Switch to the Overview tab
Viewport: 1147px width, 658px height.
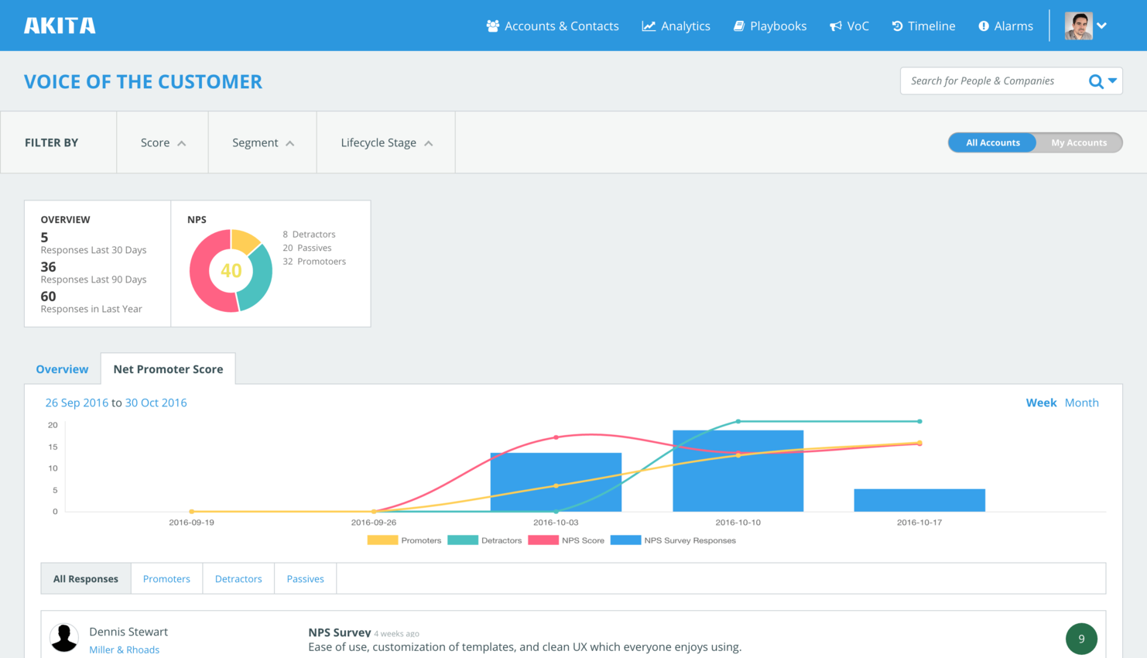coord(62,369)
